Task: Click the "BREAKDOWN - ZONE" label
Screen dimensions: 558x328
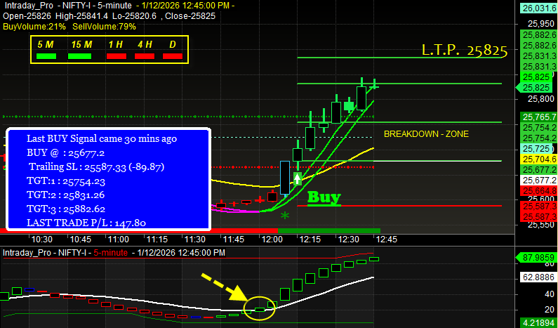Action: pos(426,134)
